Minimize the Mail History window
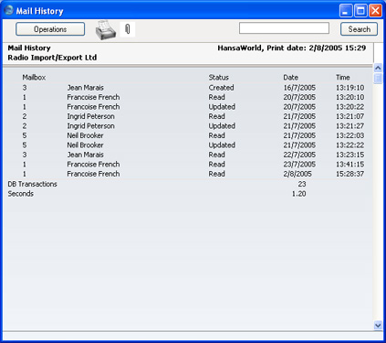The image size is (386, 343). coord(346,11)
